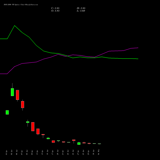Click the '30 Apr' date label
This screenshot has width=160, height=160.
93,152
